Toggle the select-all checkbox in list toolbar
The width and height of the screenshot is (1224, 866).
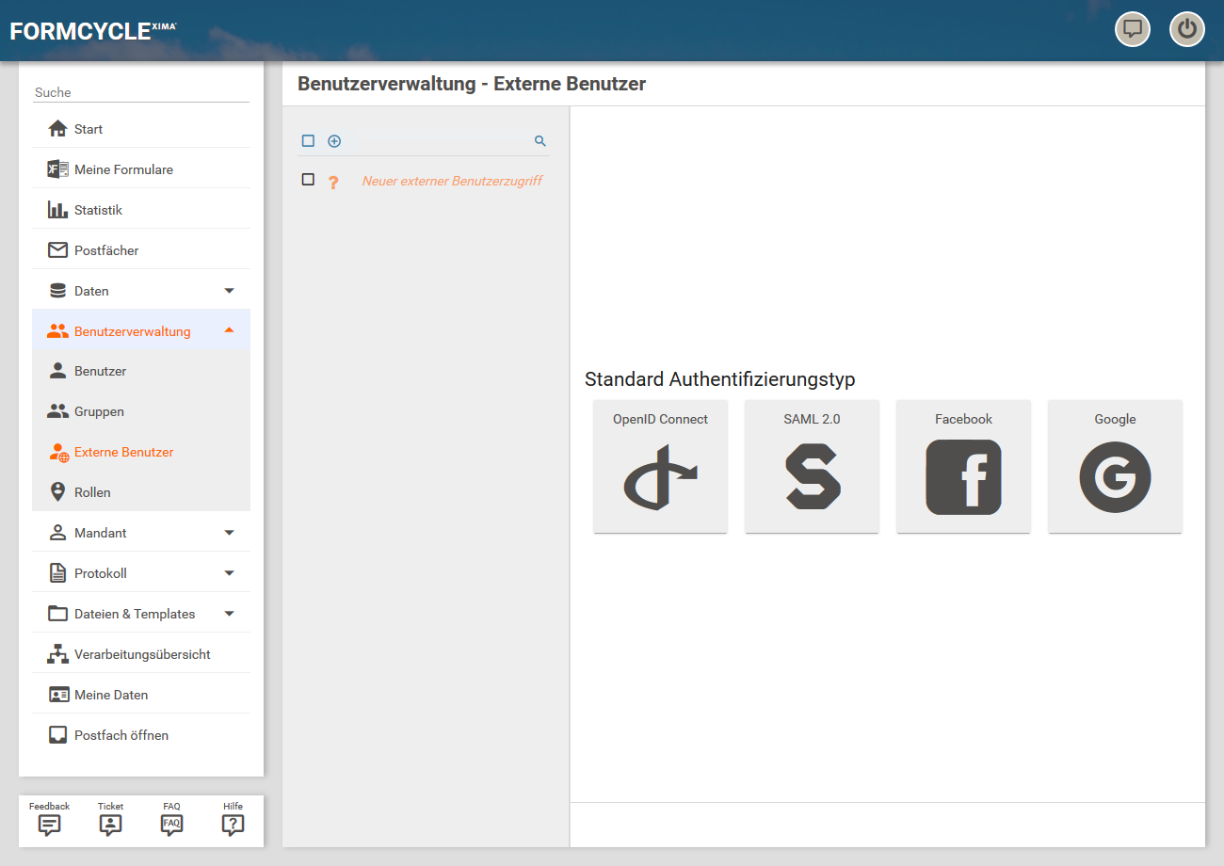pyautogui.click(x=308, y=141)
